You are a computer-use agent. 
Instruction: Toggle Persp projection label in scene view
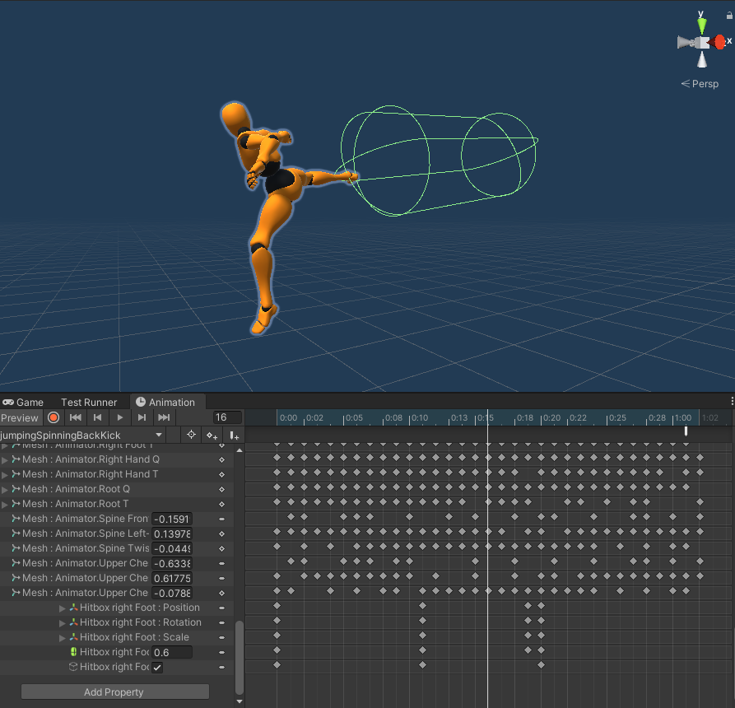(x=700, y=84)
